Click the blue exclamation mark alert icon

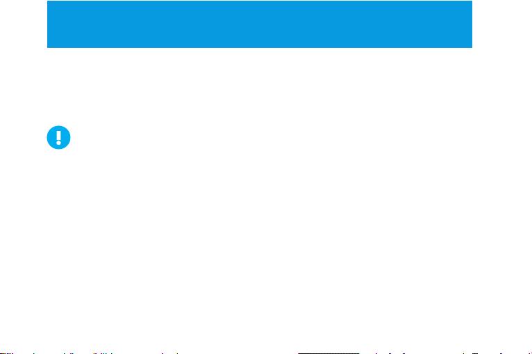(58, 137)
